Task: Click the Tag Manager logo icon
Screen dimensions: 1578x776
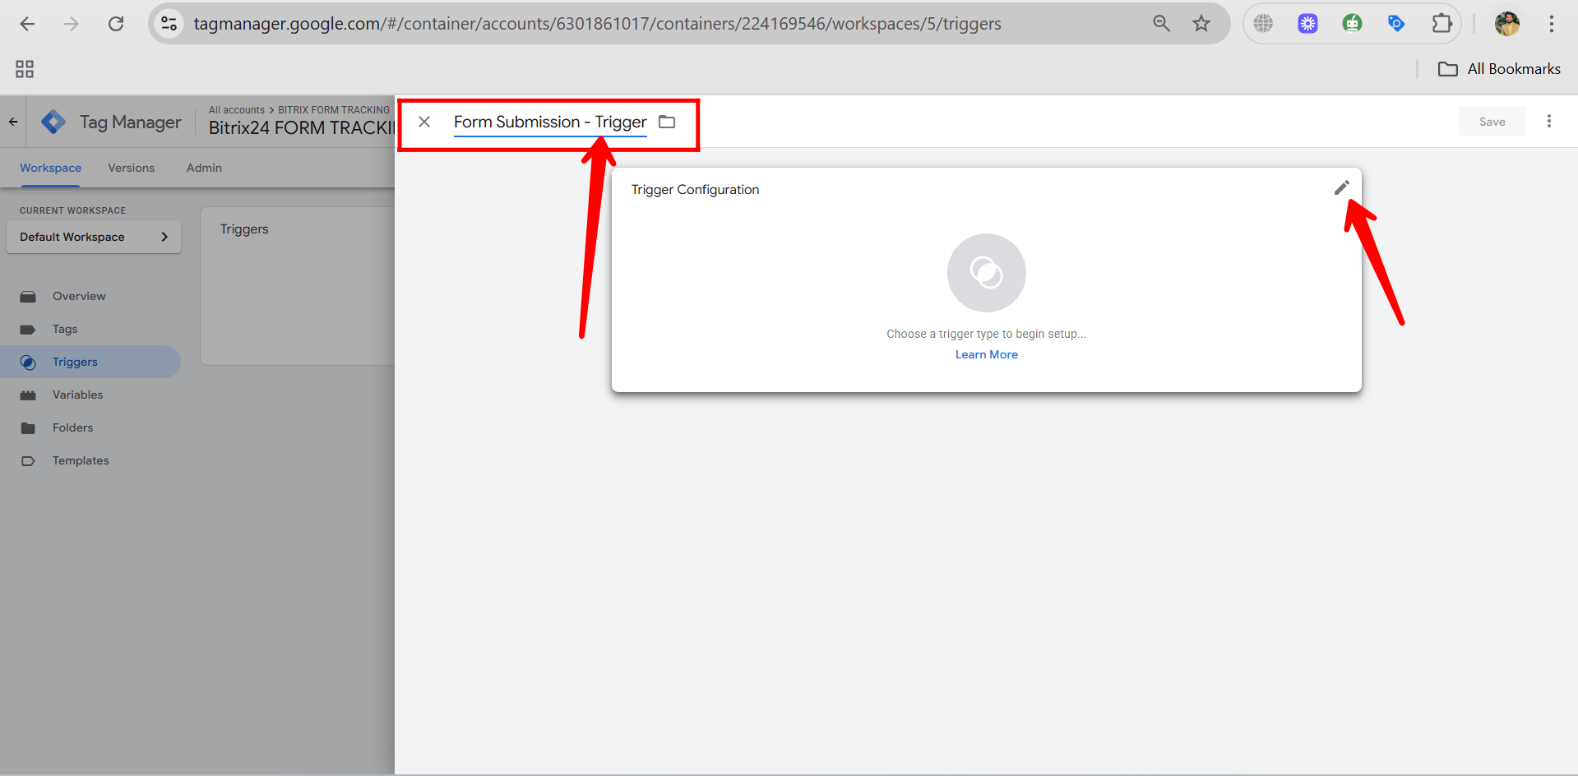Action: (x=53, y=122)
